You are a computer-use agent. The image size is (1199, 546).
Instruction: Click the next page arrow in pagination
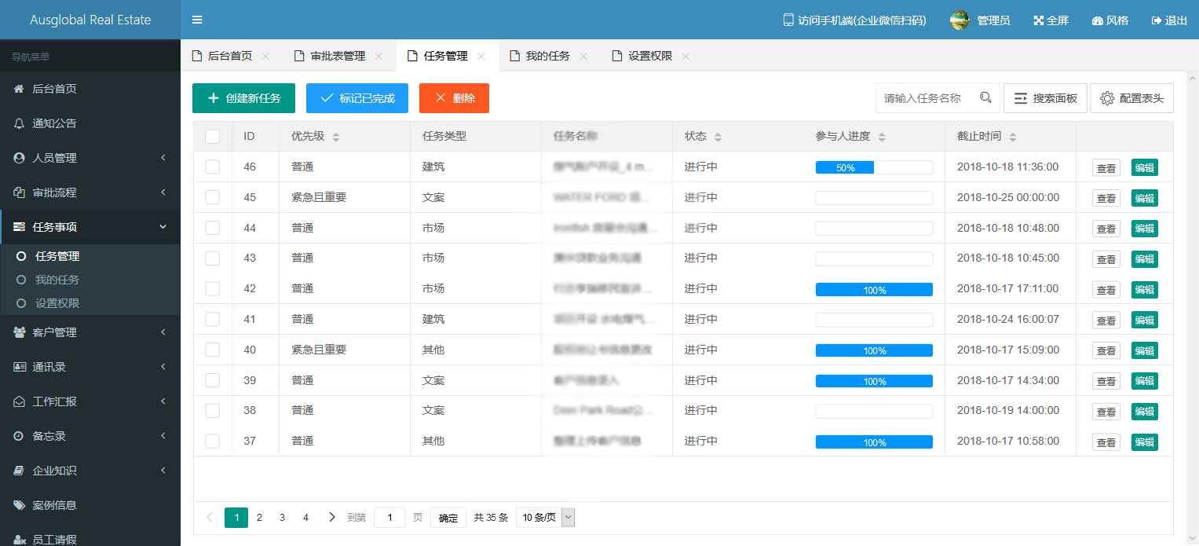coord(332,517)
